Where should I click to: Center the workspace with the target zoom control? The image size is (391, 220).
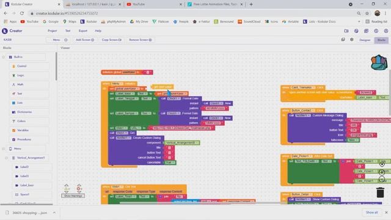pos(382,164)
